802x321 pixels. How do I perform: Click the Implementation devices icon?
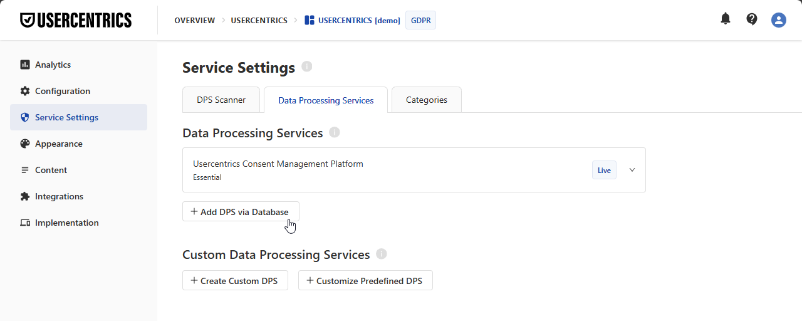(x=25, y=223)
